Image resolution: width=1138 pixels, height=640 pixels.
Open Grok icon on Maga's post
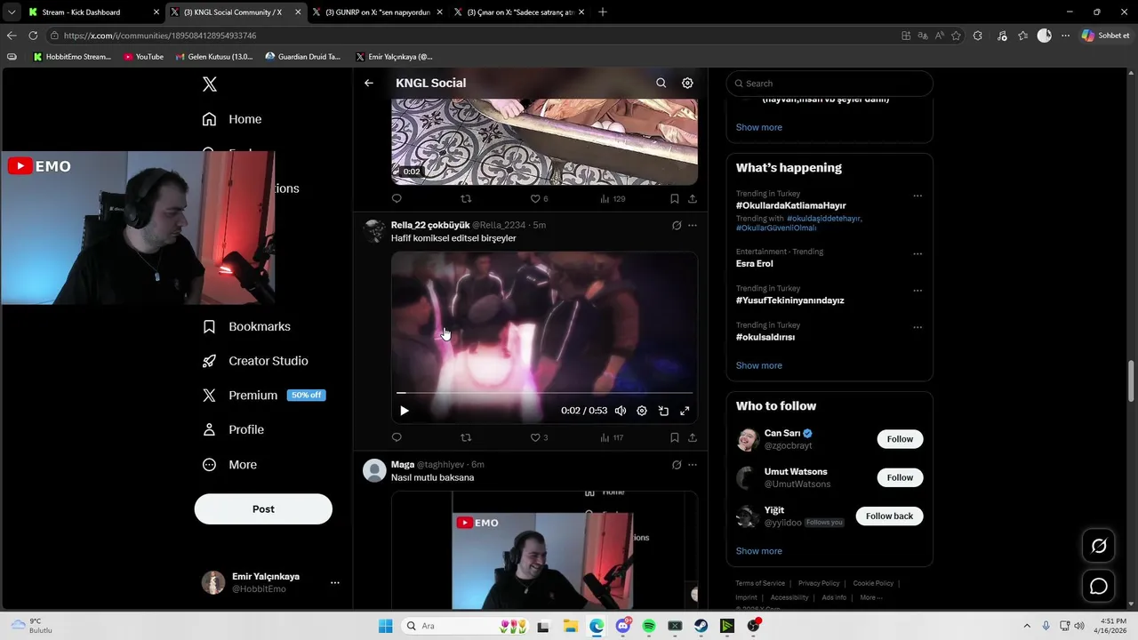(x=677, y=465)
